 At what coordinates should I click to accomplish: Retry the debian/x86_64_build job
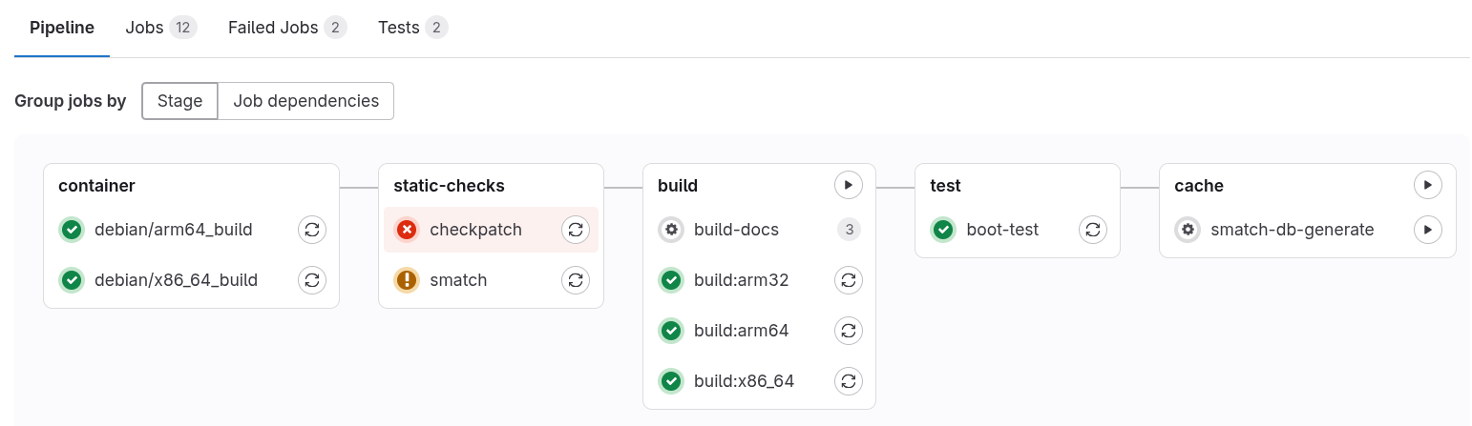pyautogui.click(x=312, y=280)
